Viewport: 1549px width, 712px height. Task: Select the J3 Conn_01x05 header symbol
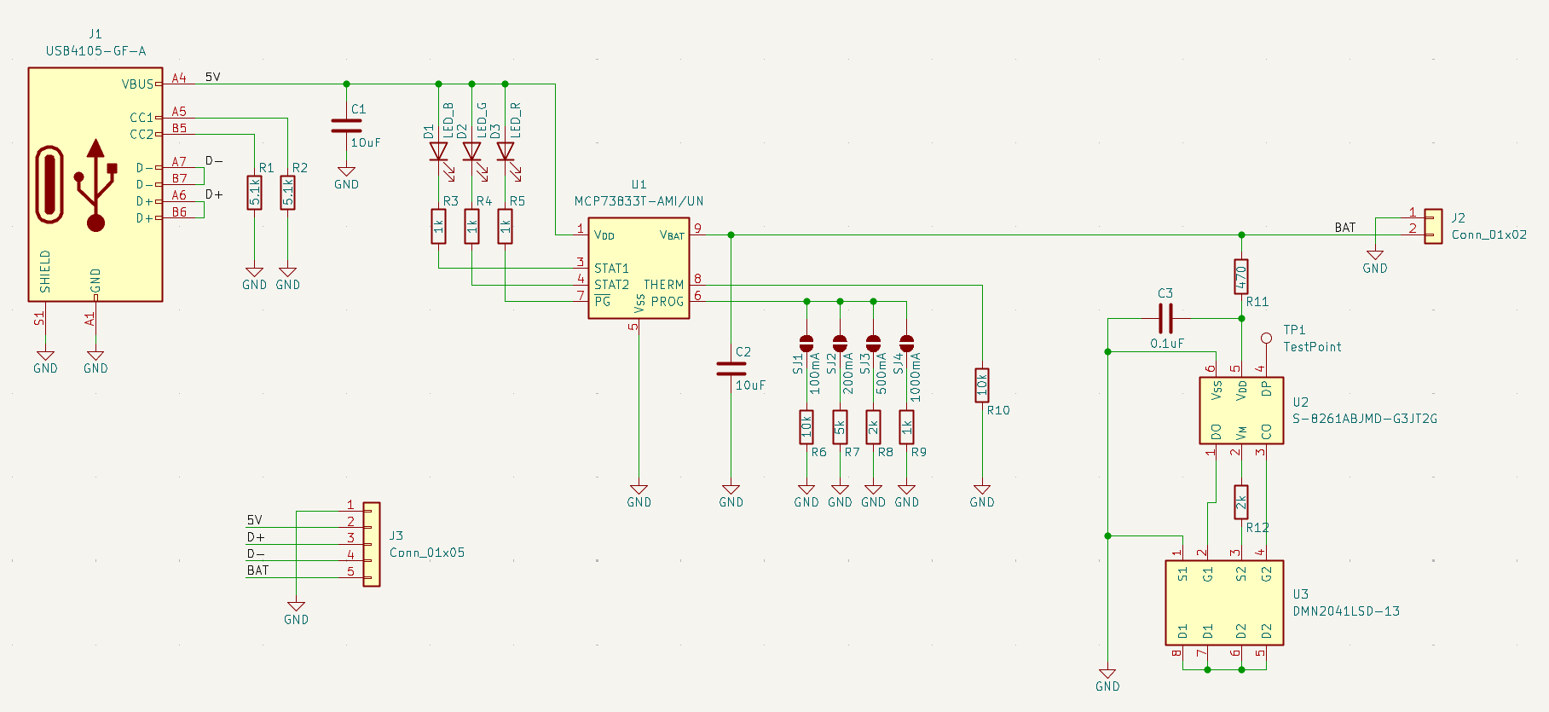pos(372,544)
